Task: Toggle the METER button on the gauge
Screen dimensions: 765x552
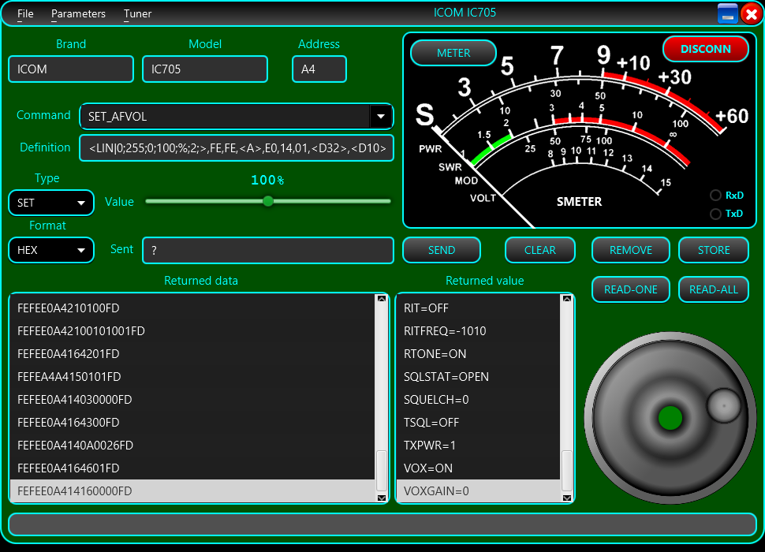Action: pyautogui.click(x=453, y=53)
